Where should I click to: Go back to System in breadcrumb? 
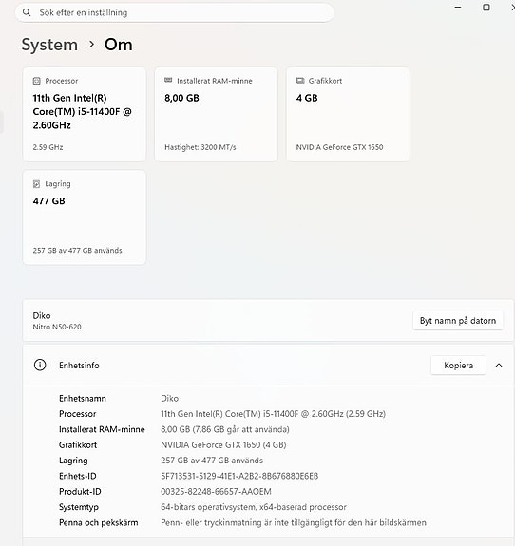tap(49, 45)
